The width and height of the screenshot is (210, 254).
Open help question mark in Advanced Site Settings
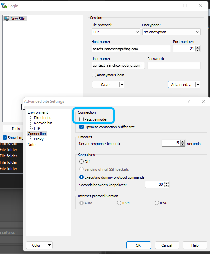tap(188, 101)
